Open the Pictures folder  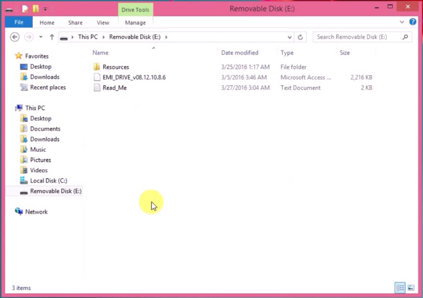pos(41,160)
